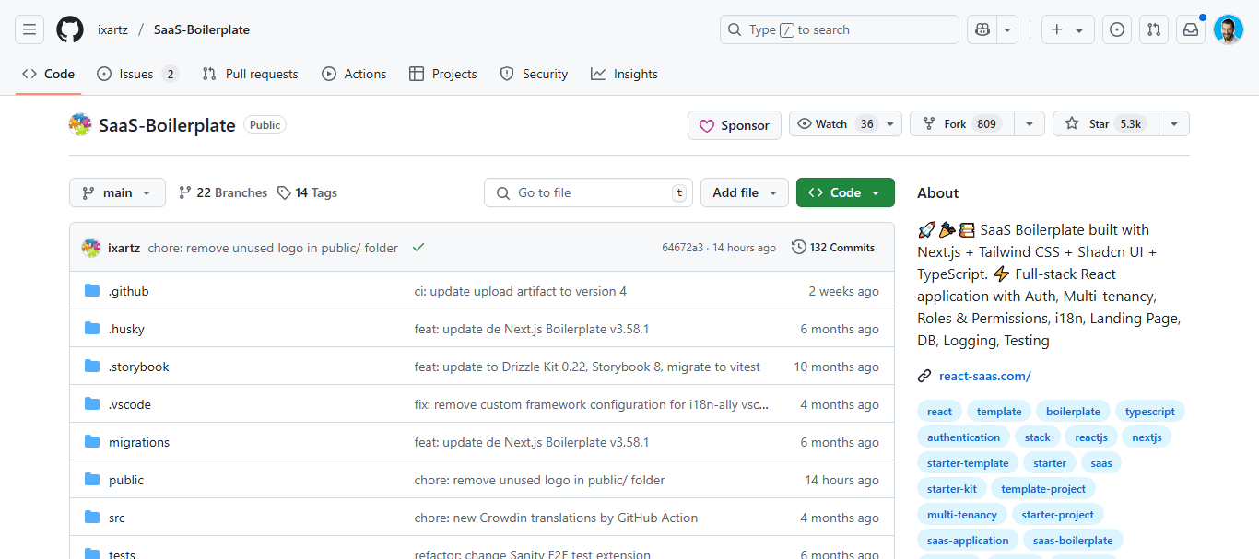
Task: Select the template topic tag
Action: click(x=999, y=412)
